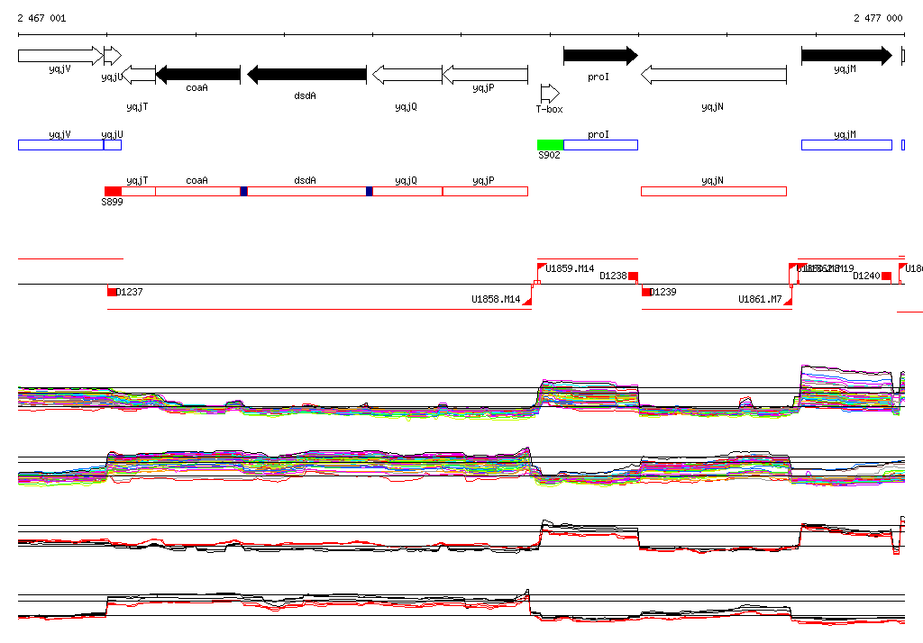Click the small T-box arrow
Viewport: 923px width, 643px height.
coord(550,93)
